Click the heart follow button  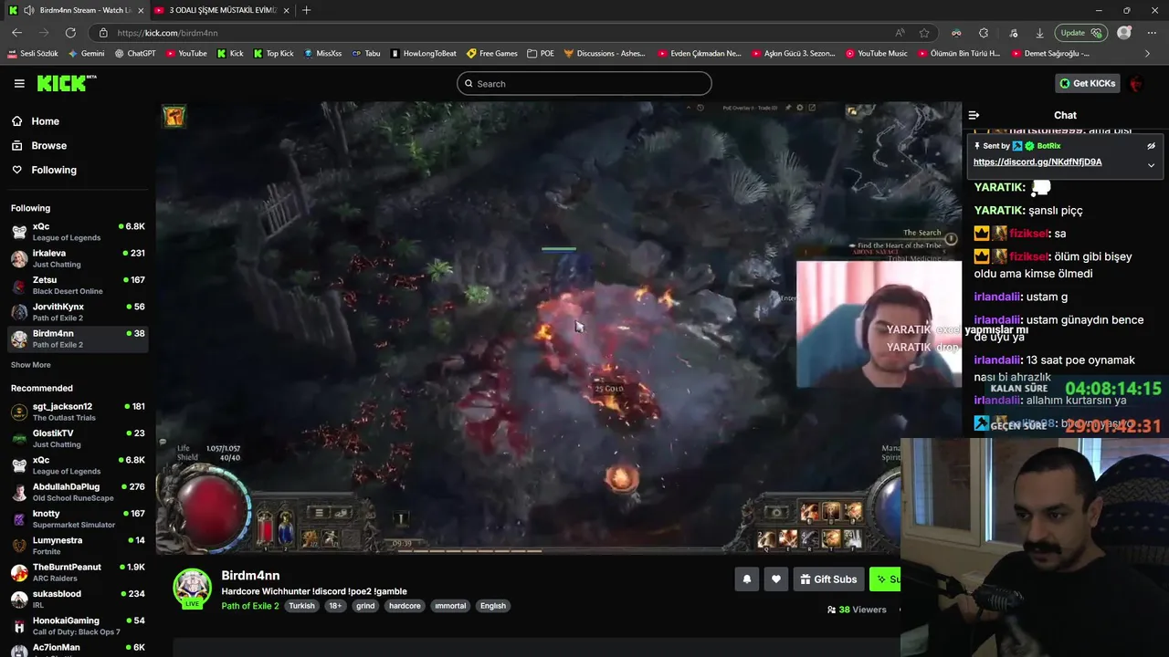776,579
